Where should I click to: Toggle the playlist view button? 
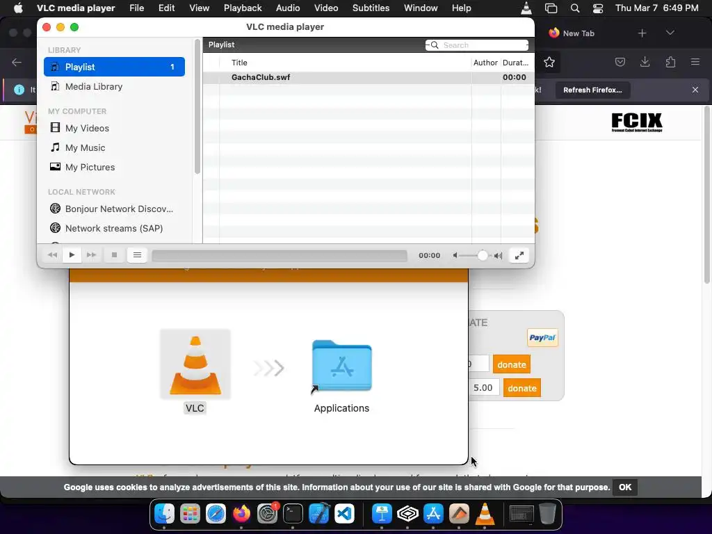pos(137,255)
